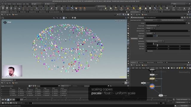The height and width of the screenshot is (107, 191).
Task: Jump to last frame button
Action: tap(13, 100)
